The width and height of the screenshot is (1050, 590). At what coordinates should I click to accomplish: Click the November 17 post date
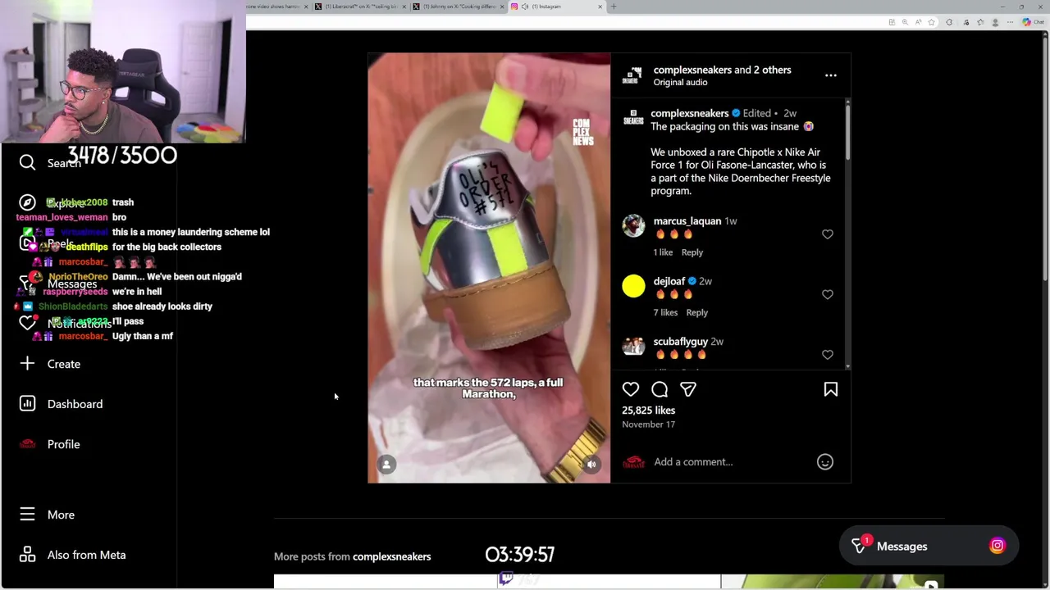[x=648, y=424]
